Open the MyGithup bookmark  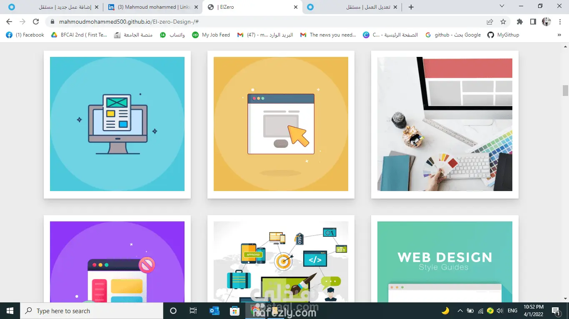[x=503, y=35]
